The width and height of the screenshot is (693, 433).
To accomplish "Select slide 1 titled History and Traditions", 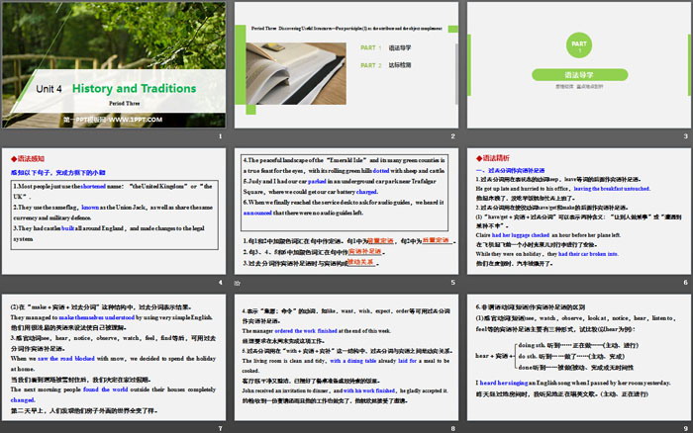I will 114,65.
